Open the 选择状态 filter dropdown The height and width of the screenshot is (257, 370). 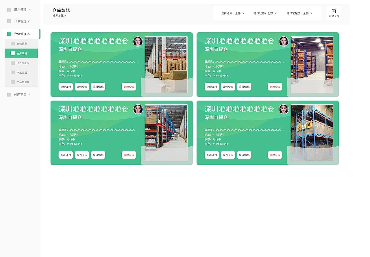click(x=265, y=13)
